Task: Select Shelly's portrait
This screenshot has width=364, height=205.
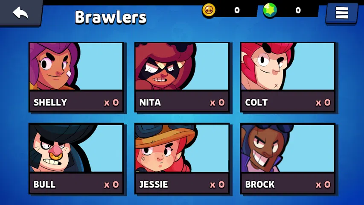Action: point(76,66)
